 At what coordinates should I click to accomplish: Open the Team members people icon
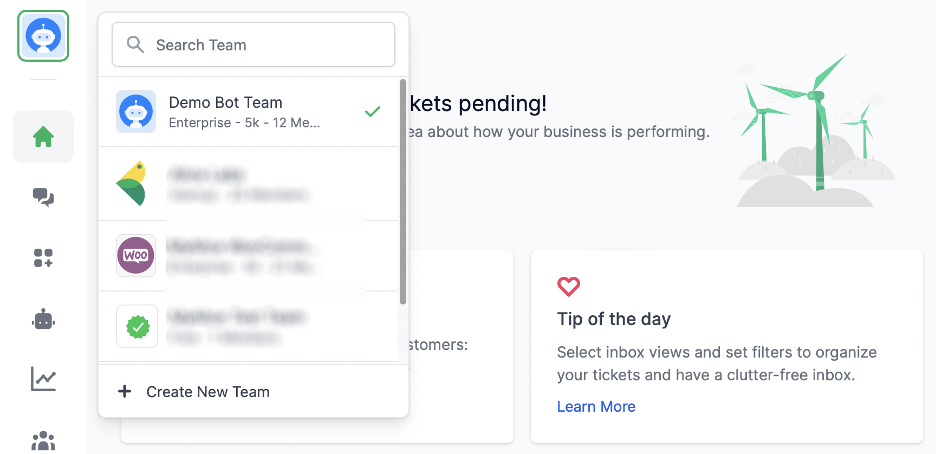(43, 441)
